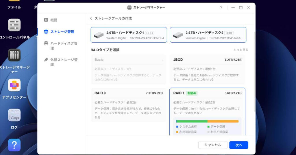Click the RAID 1 capacity 3.6TB/7.2TB
The image size is (296, 155).
click(x=233, y=93)
